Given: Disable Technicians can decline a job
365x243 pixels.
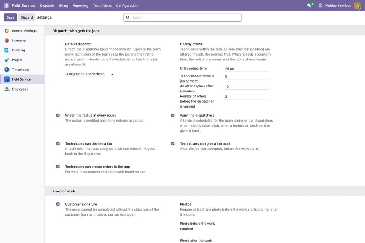Looking at the screenshot, I should 58,144.
